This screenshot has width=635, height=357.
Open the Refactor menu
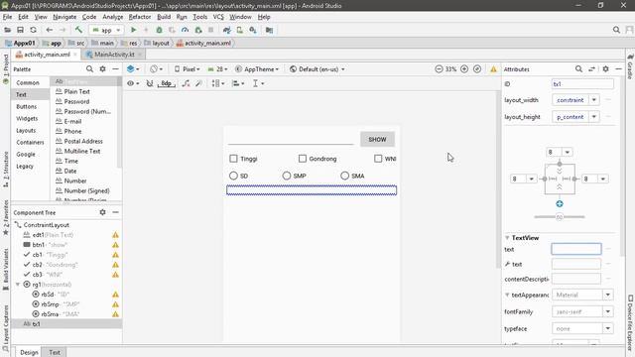pyautogui.click(x=140, y=17)
